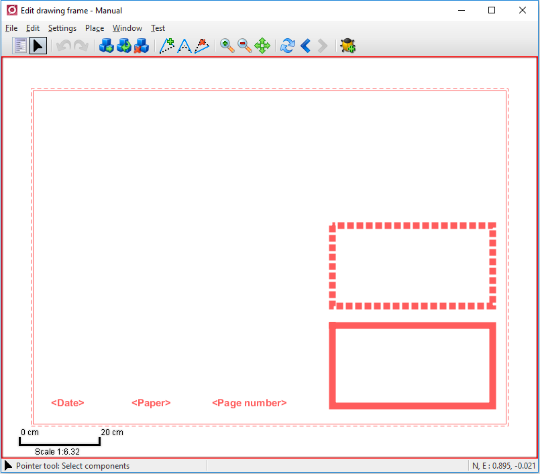This screenshot has height=474, width=540.
Task: Click the Pointer tool status text
Action: [x=72, y=466]
